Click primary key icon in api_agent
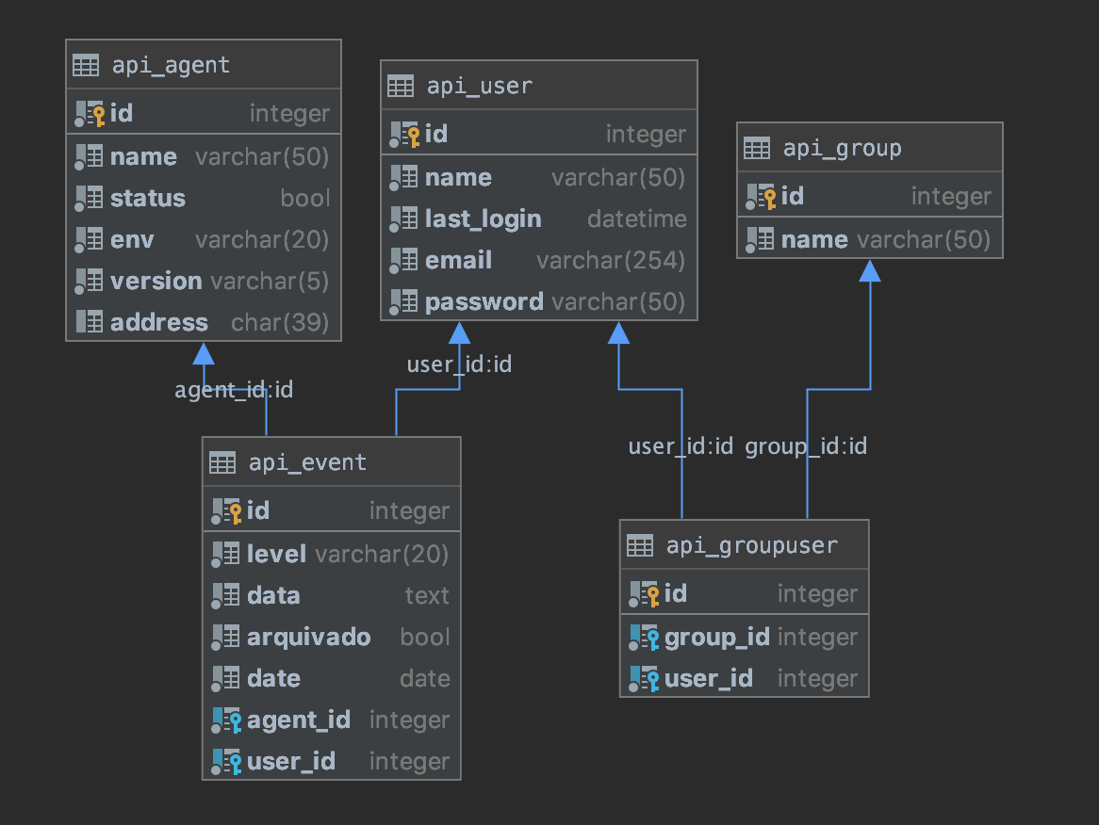The width and height of the screenshot is (1099, 825). (90, 114)
